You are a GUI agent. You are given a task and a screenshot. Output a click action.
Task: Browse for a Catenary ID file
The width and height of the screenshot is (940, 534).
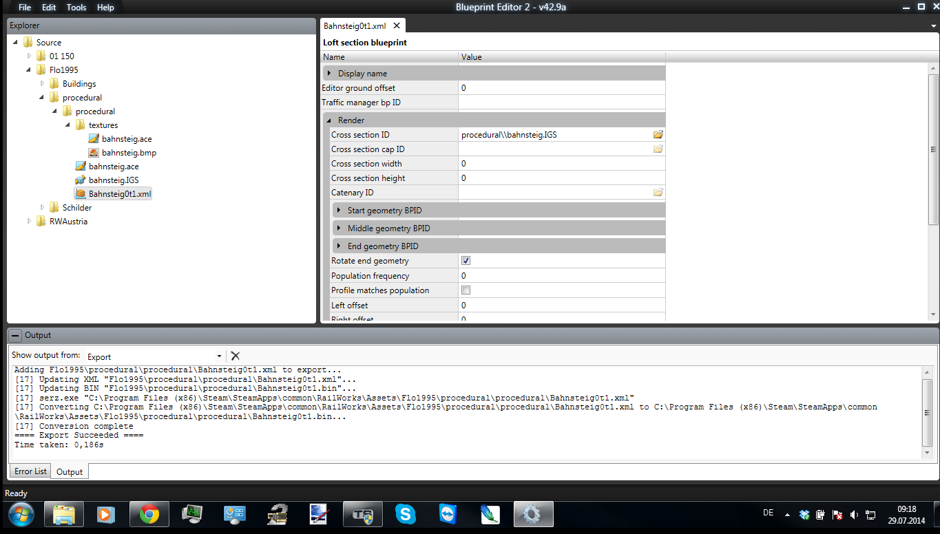click(x=658, y=192)
